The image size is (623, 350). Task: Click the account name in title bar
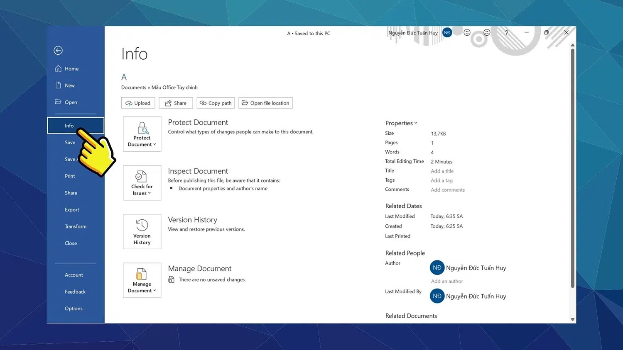[413, 33]
